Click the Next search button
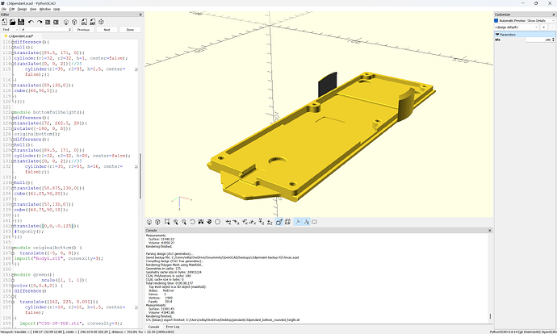 click(x=106, y=29)
